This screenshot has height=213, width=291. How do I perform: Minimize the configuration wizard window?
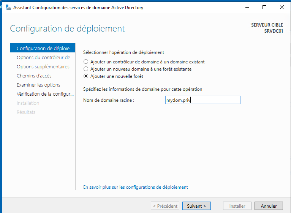point(247,8)
